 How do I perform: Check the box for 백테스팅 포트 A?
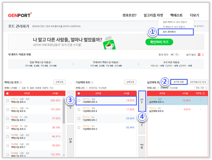(x=7, y=101)
